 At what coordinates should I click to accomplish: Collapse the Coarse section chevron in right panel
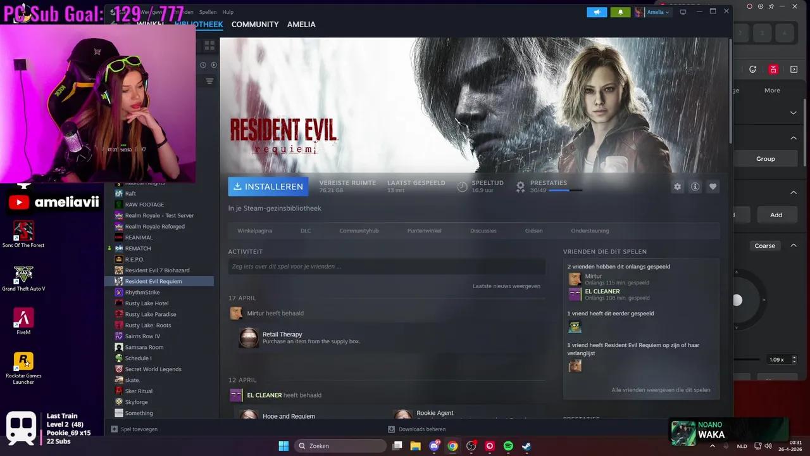pyautogui.click(x=794, y=246)
